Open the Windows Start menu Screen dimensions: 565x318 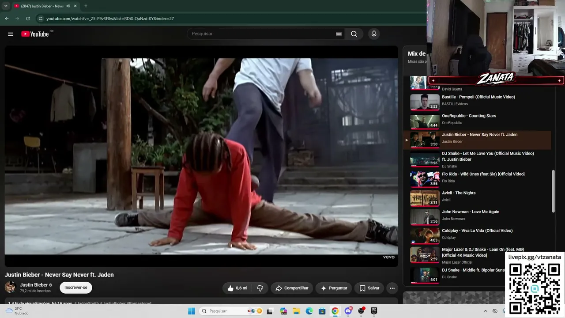[x=191, y=311]
